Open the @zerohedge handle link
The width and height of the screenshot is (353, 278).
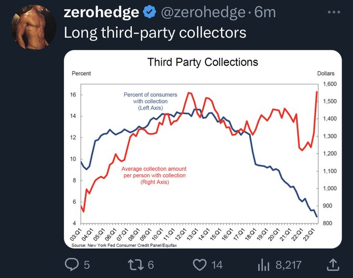coord(200,12)
